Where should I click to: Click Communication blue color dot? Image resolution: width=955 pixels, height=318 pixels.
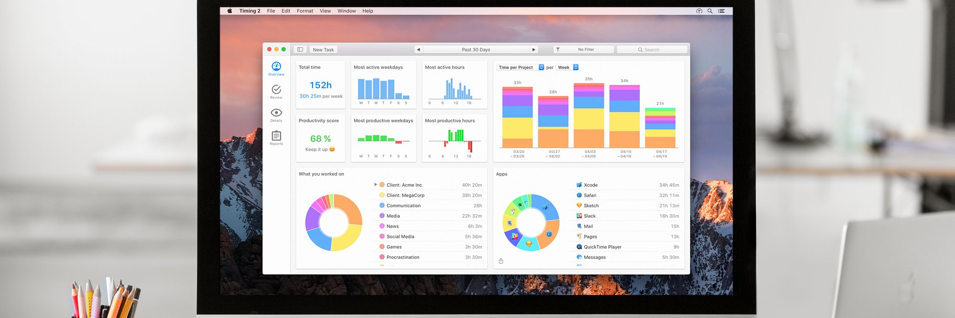tap(382, 205)
